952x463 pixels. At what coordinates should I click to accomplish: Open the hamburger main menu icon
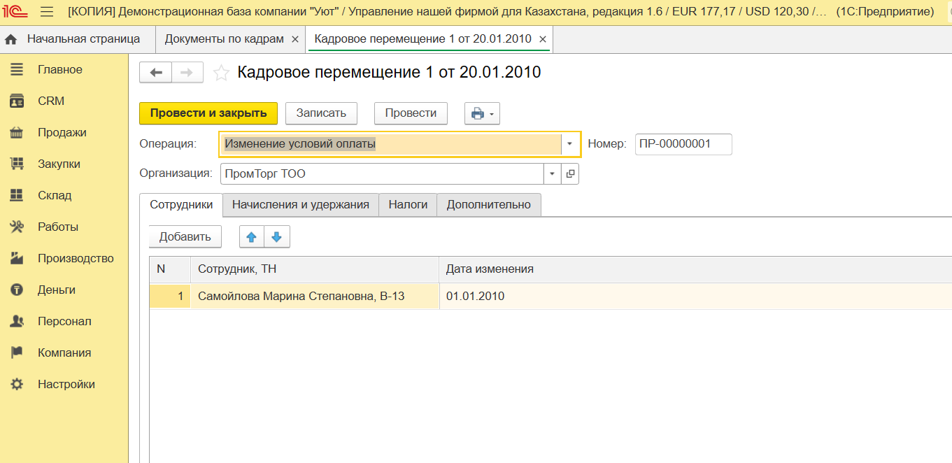point(47,12)
